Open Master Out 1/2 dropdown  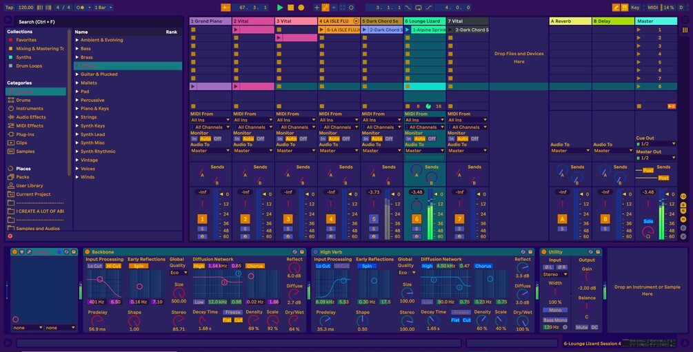click(656, 158)
